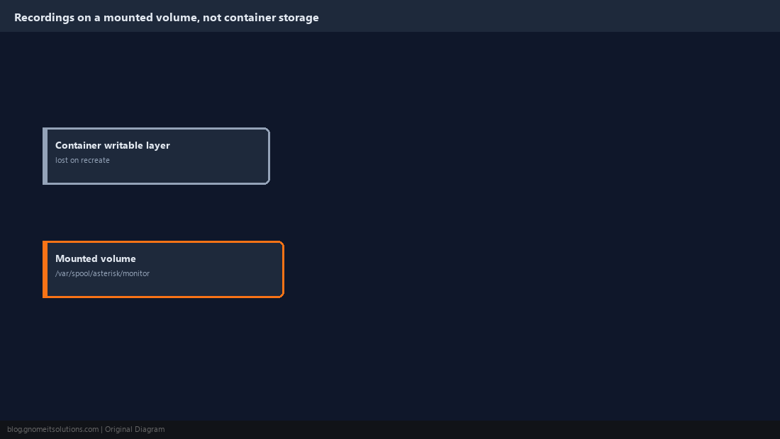Click the word 'monitor' in the volume path
This screenshot has width=780, height=439.
[136, 273]
